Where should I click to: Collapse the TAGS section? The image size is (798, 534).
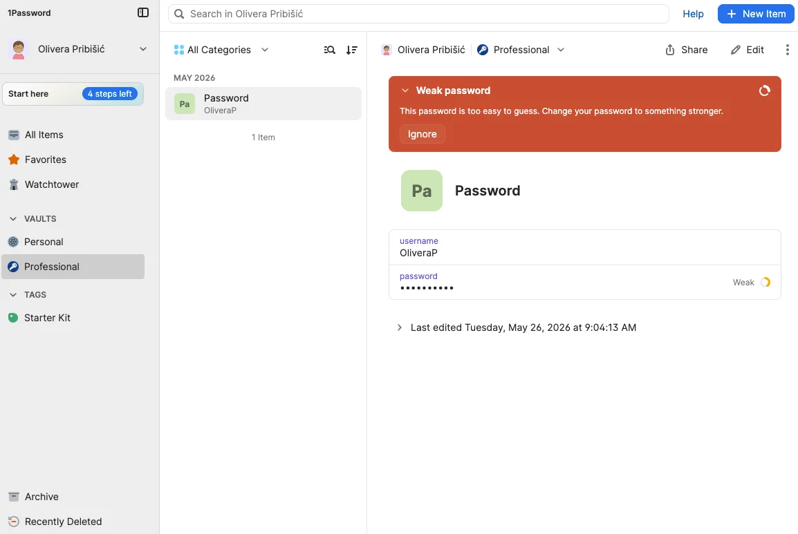13,295
